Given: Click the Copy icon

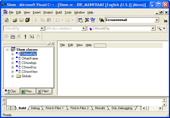Looking at the screenshot, I should (43, 20).
